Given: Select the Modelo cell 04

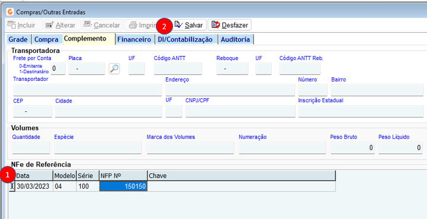Looking at the screenshot, I should tap(65, 186).
